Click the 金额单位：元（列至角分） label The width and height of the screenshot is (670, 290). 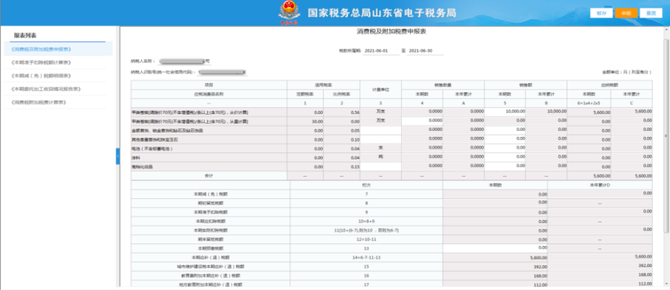(x=627, y=72)
